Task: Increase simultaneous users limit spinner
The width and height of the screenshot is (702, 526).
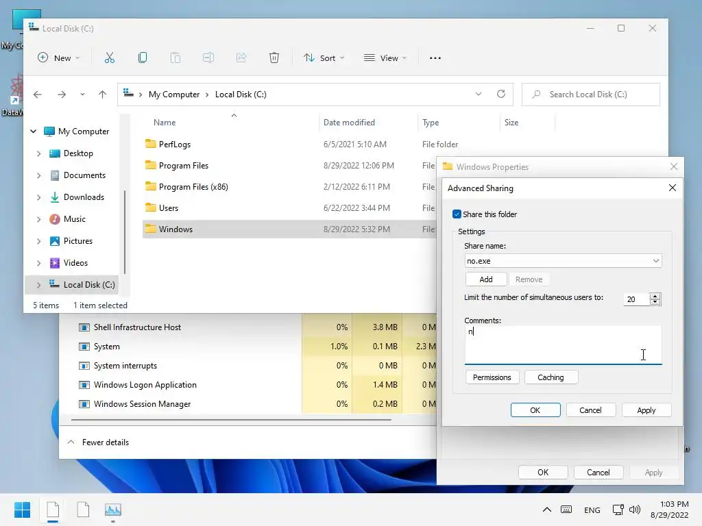Action: tap(655, 296)
